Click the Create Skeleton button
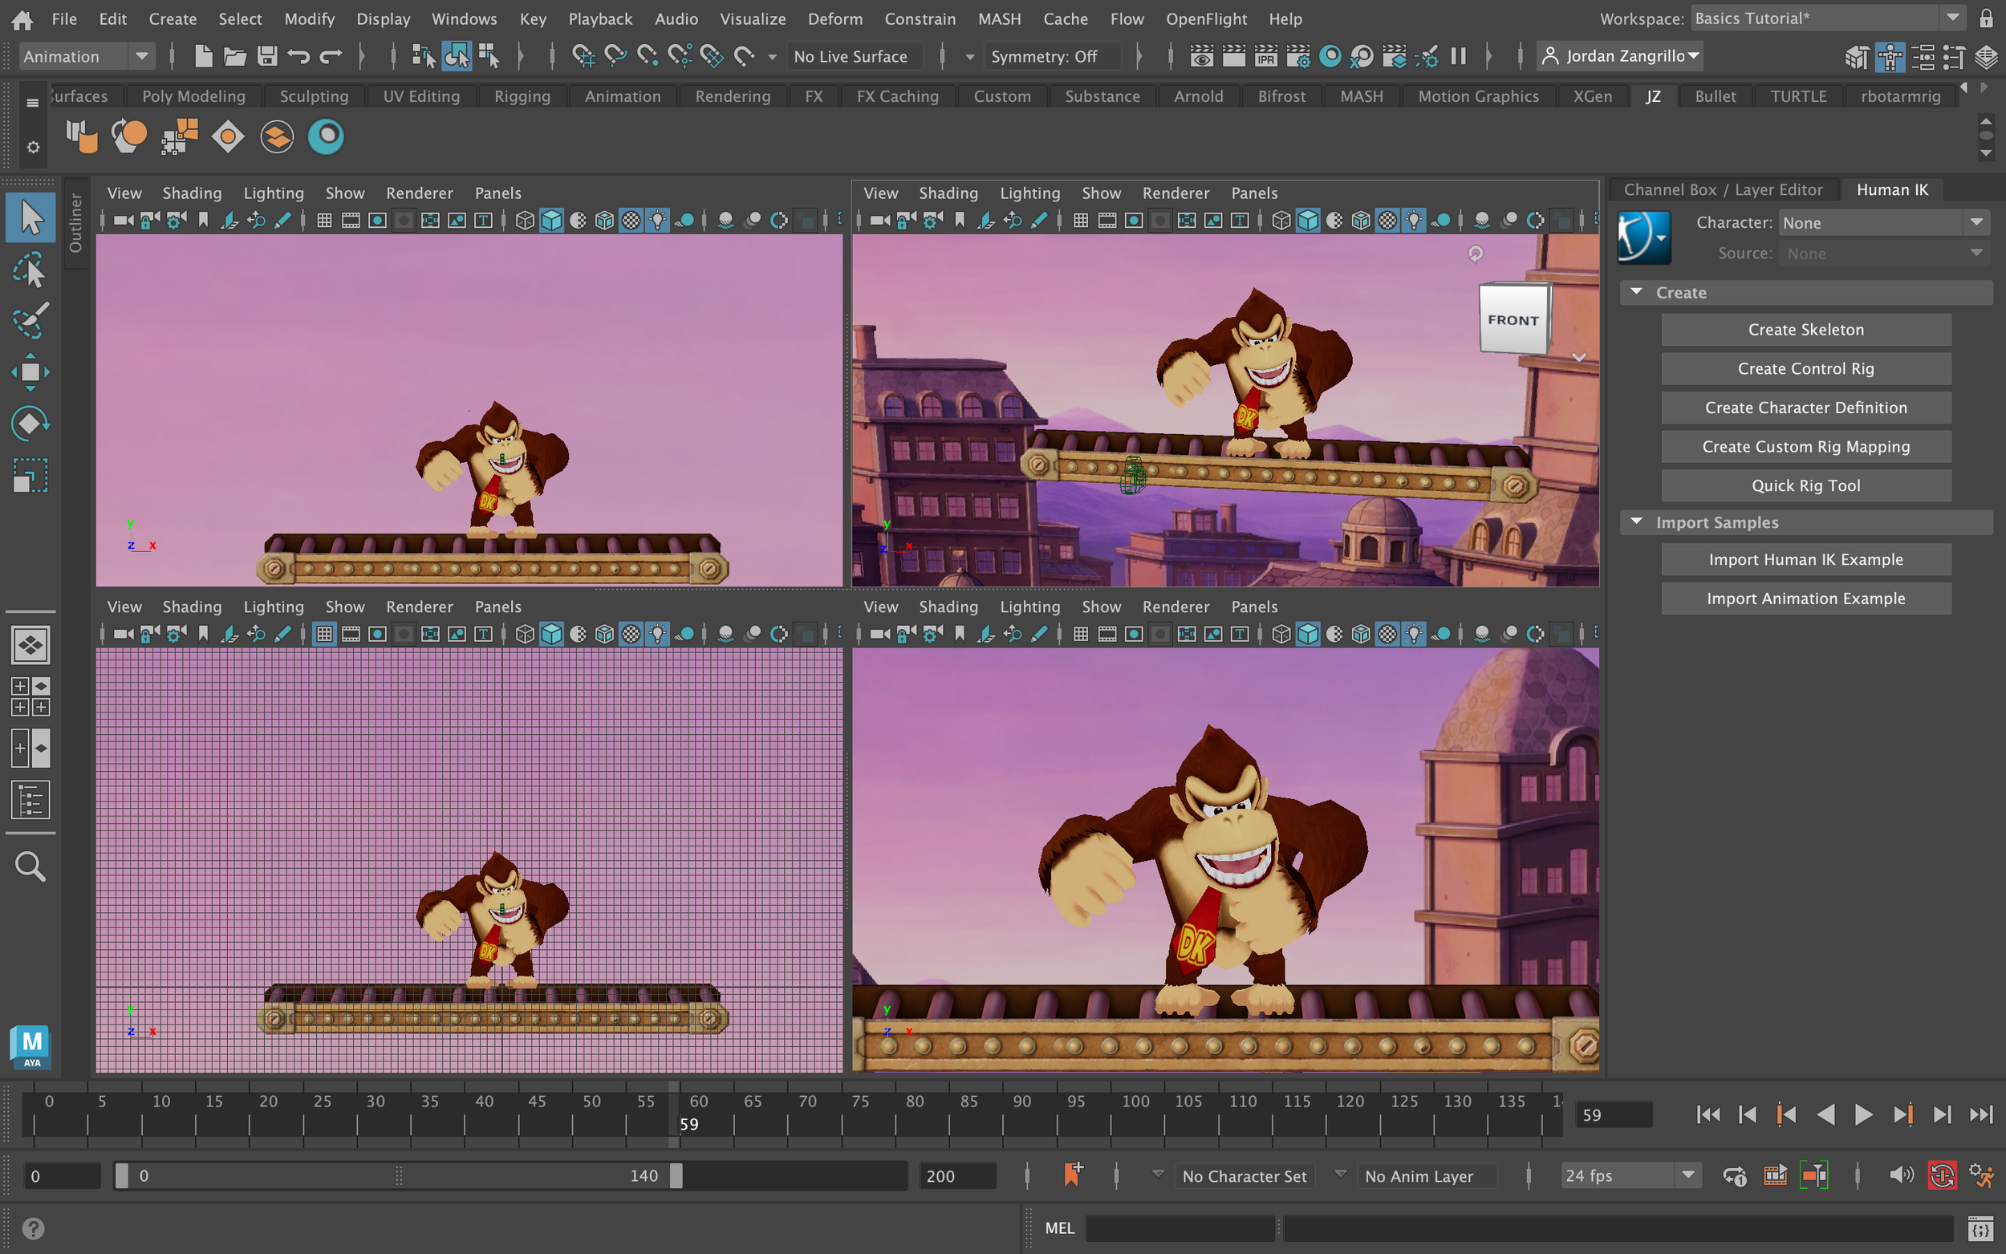Viewport: 2006px width, 1254px height. point(1805,329)
